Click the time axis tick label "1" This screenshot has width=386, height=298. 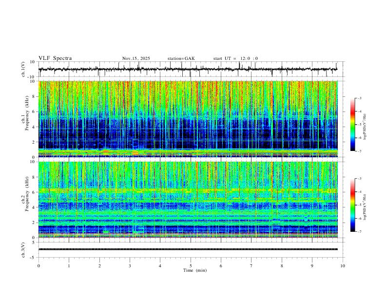coord(69,266)
